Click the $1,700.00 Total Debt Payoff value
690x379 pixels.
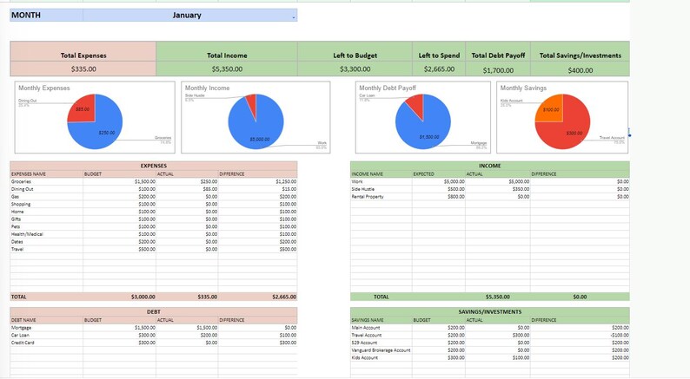[498, 70]
